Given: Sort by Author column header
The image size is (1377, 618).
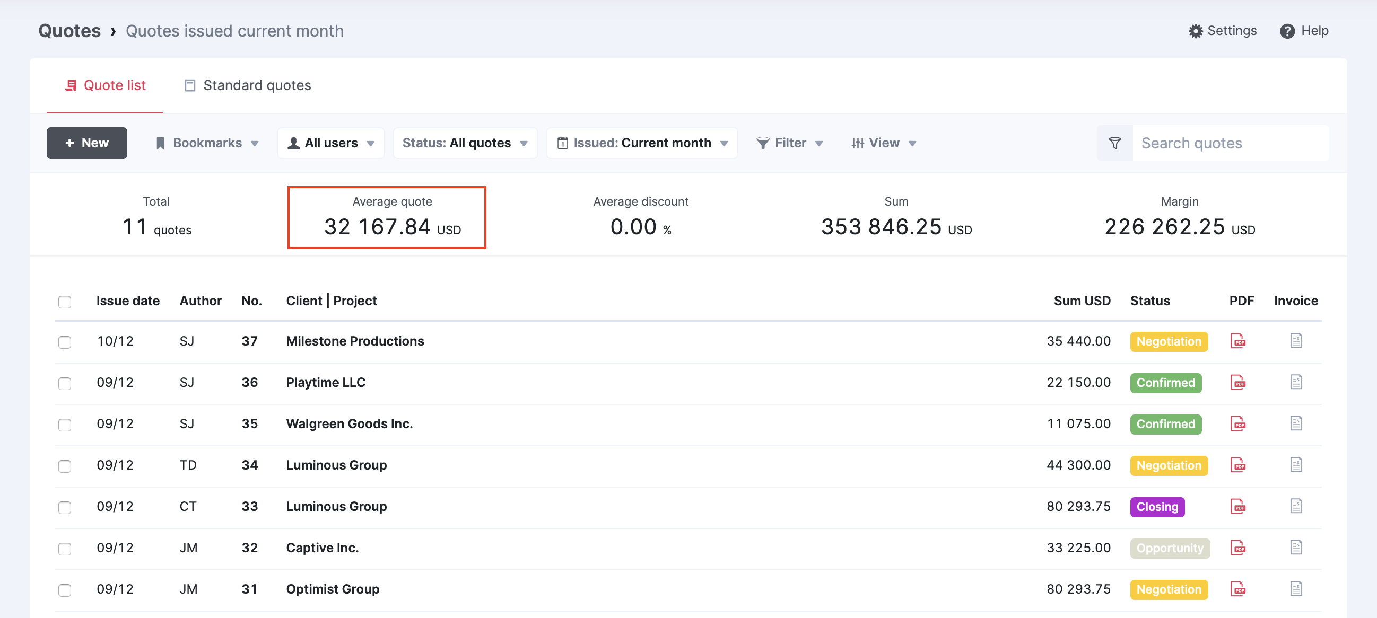Looking at the screenshot, I should (x=201, y=301).
